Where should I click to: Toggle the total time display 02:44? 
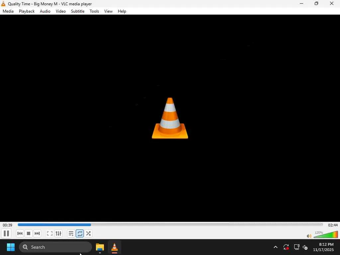(333, 225)
